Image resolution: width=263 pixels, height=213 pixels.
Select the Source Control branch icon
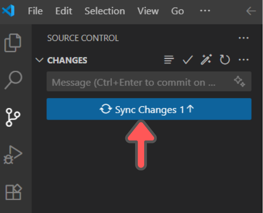(13, 117)
